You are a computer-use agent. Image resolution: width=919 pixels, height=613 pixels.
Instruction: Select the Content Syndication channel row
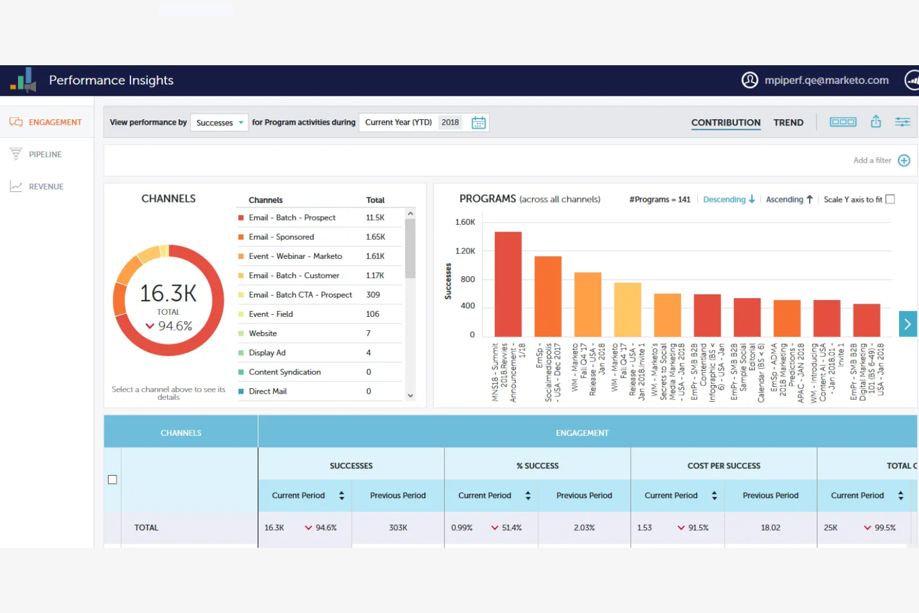coord(320,371)
